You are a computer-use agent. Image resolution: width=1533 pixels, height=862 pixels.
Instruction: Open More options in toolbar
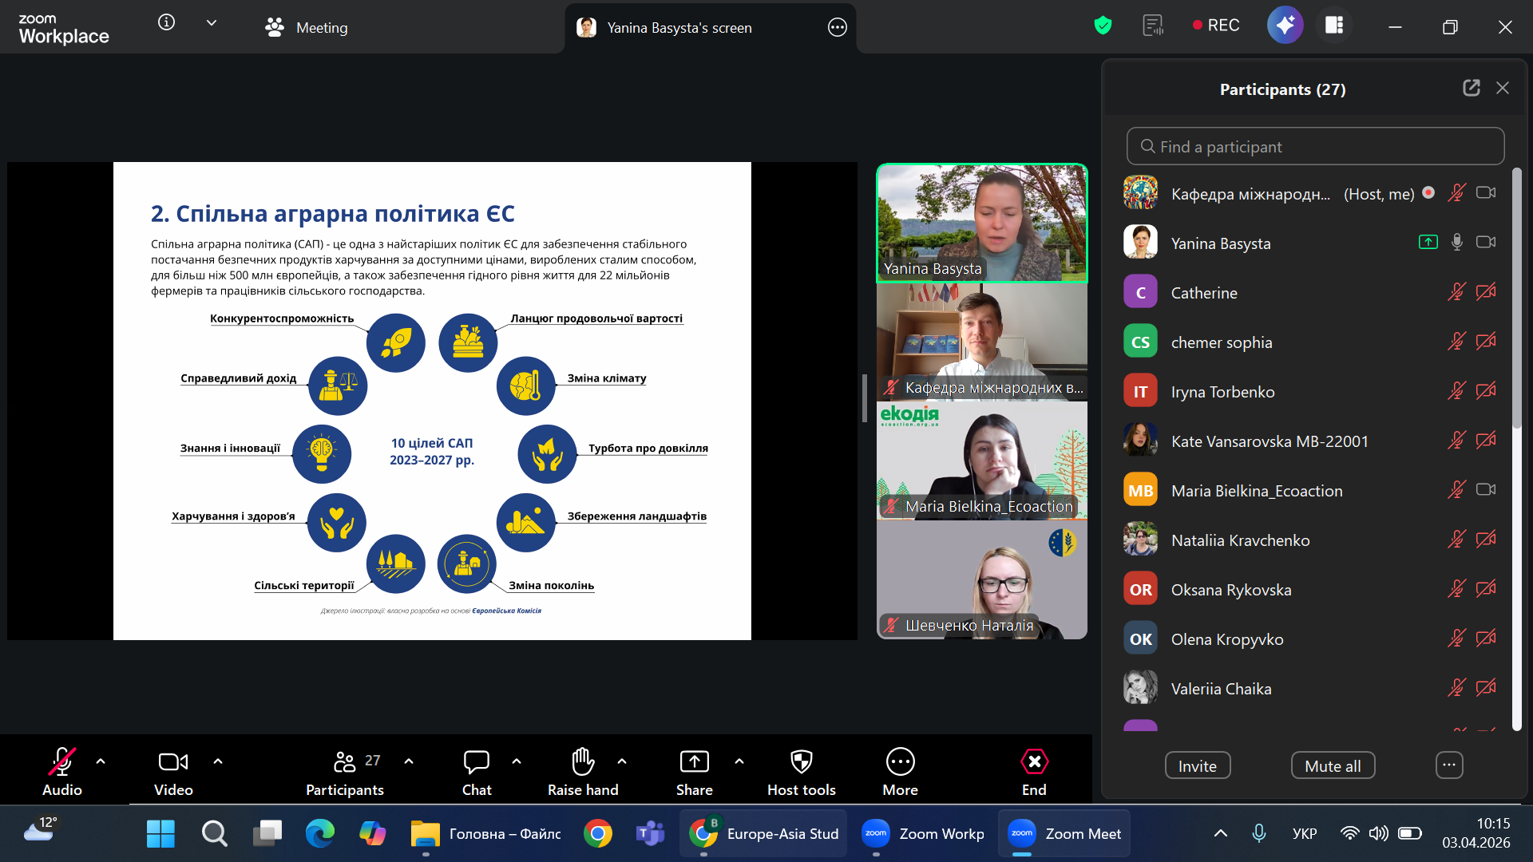900,762
